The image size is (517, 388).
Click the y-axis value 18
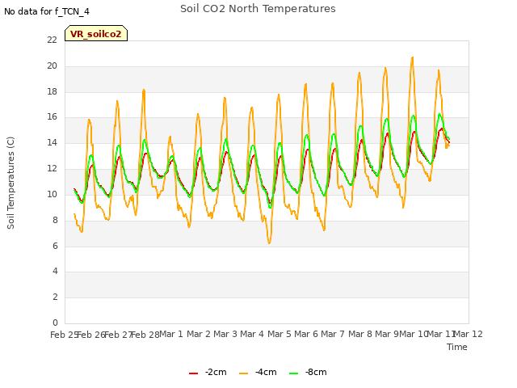click(52, 91)
